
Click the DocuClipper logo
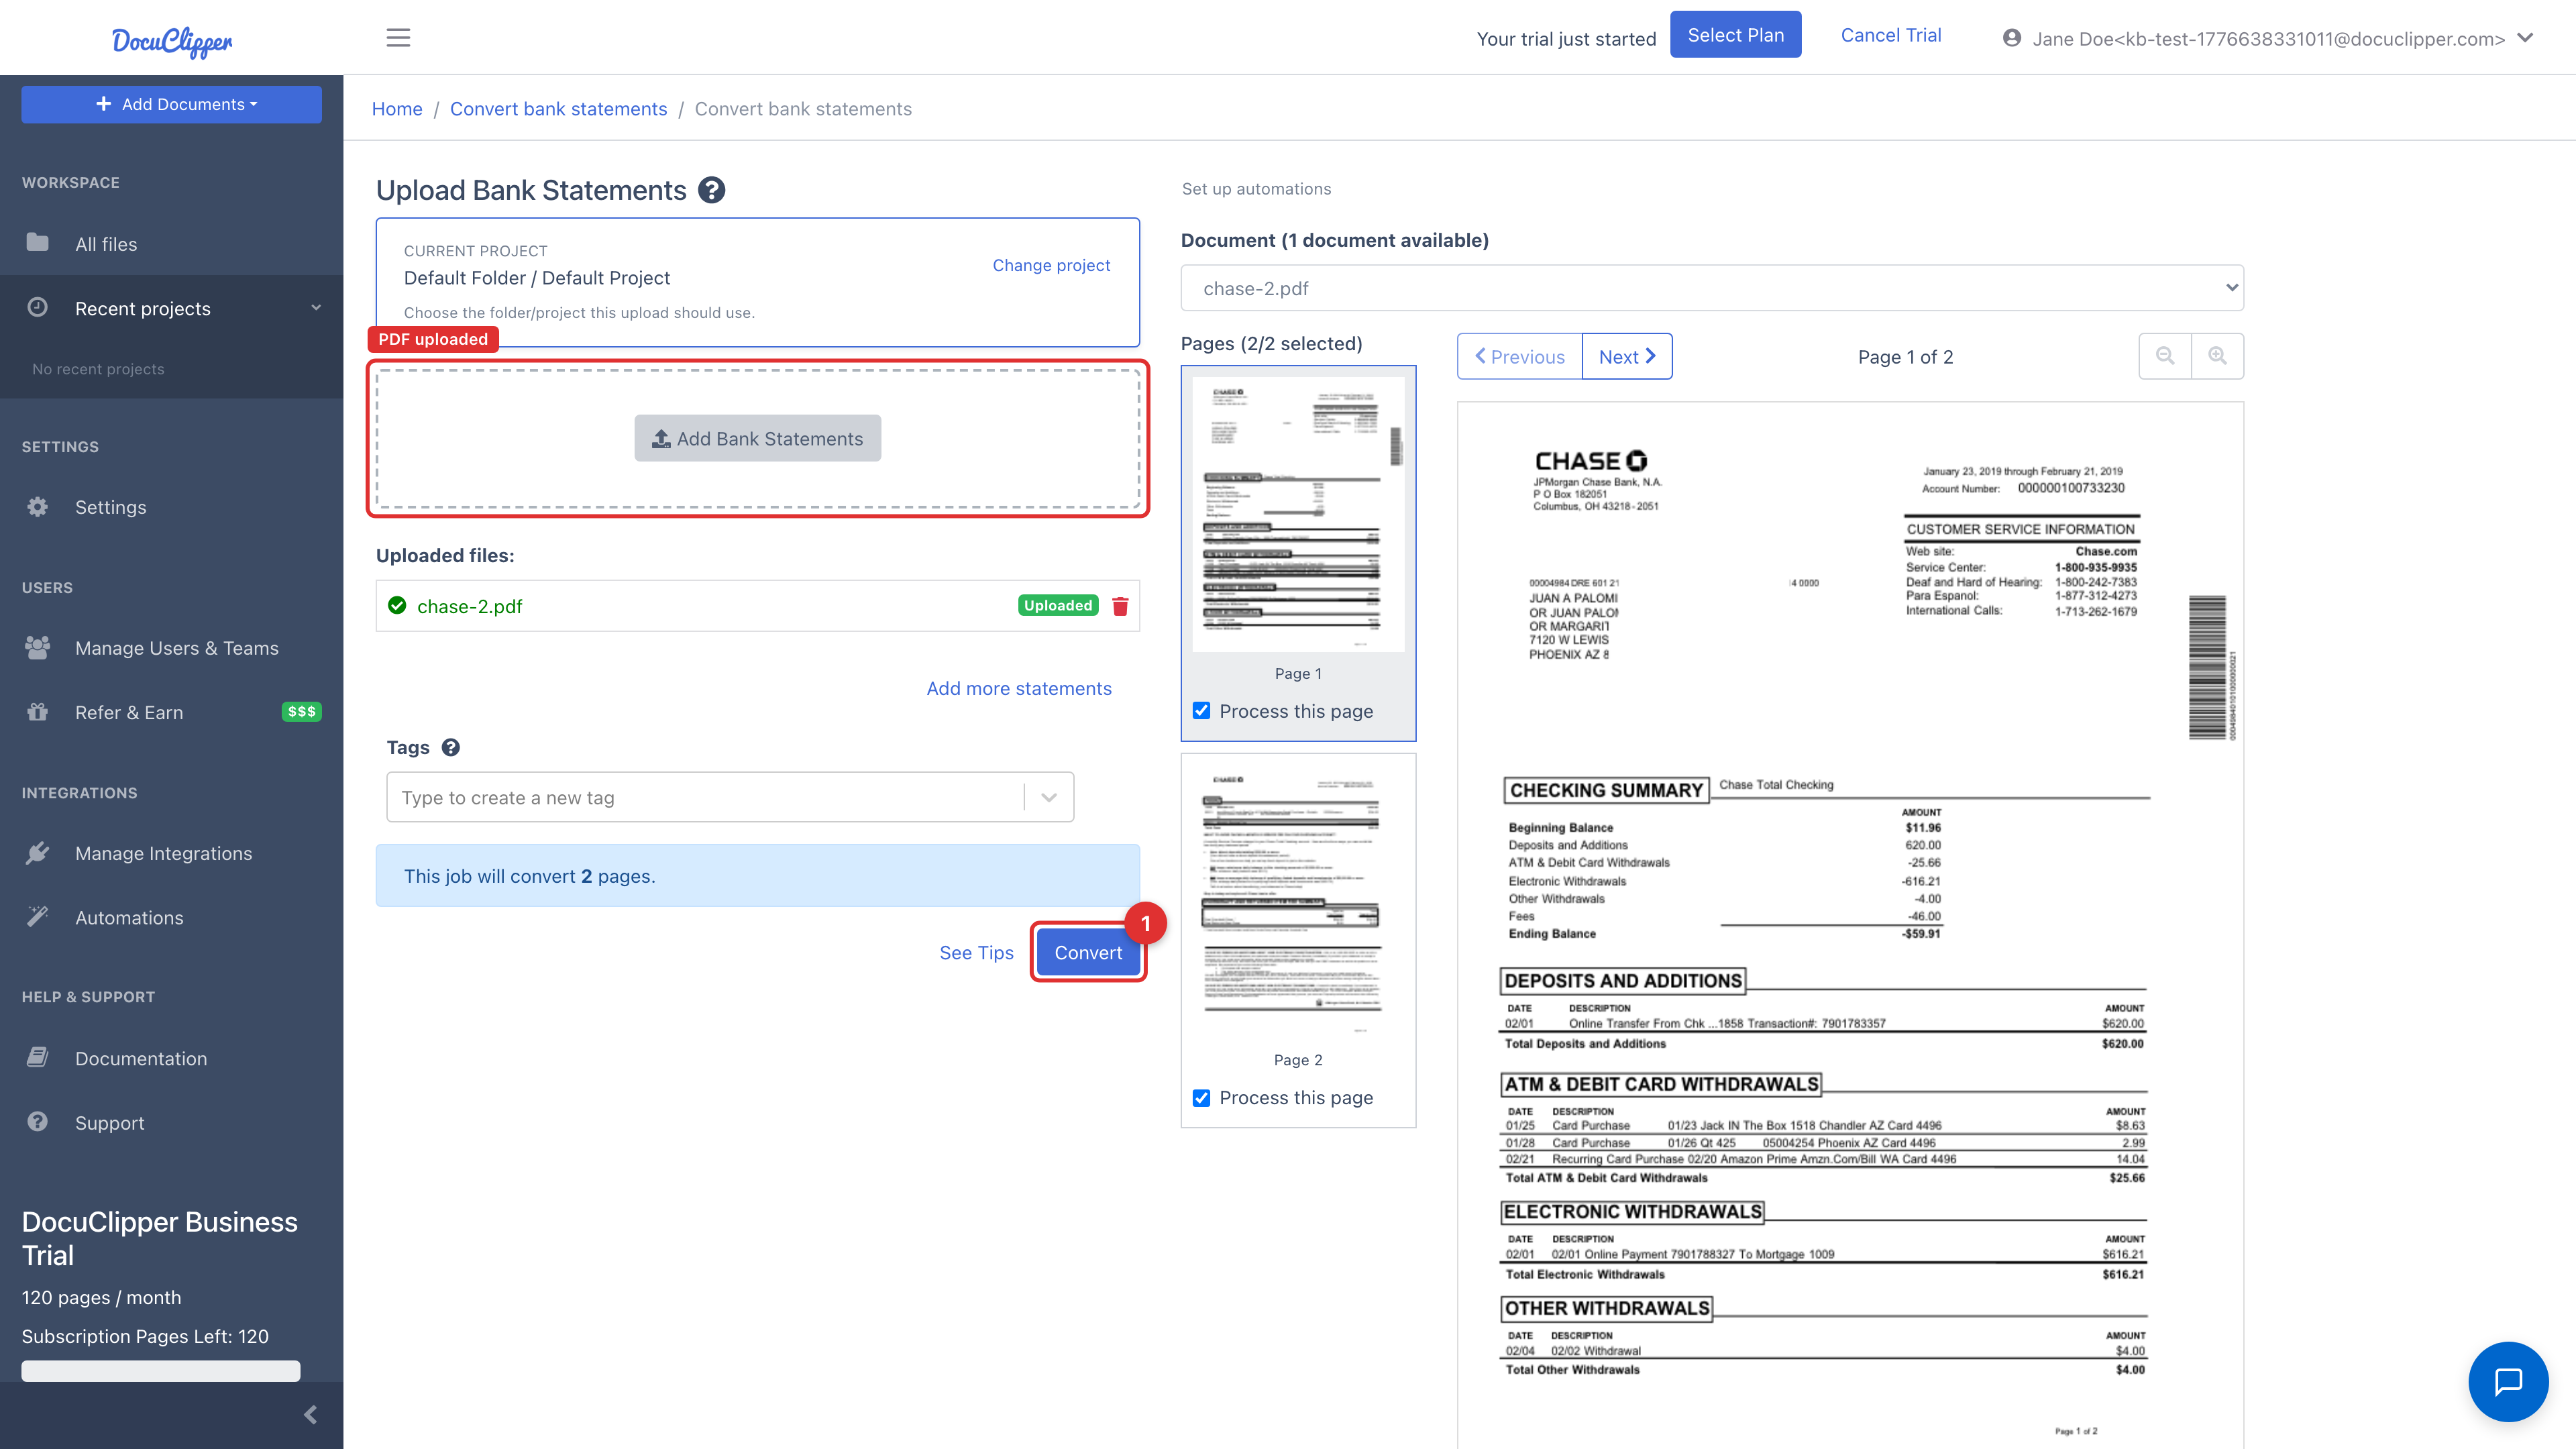tap(172, 41)
